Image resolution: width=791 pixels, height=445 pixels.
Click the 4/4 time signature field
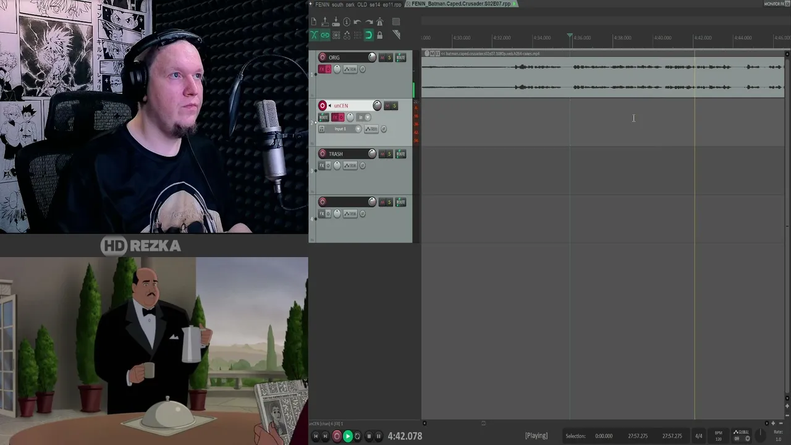698,436
